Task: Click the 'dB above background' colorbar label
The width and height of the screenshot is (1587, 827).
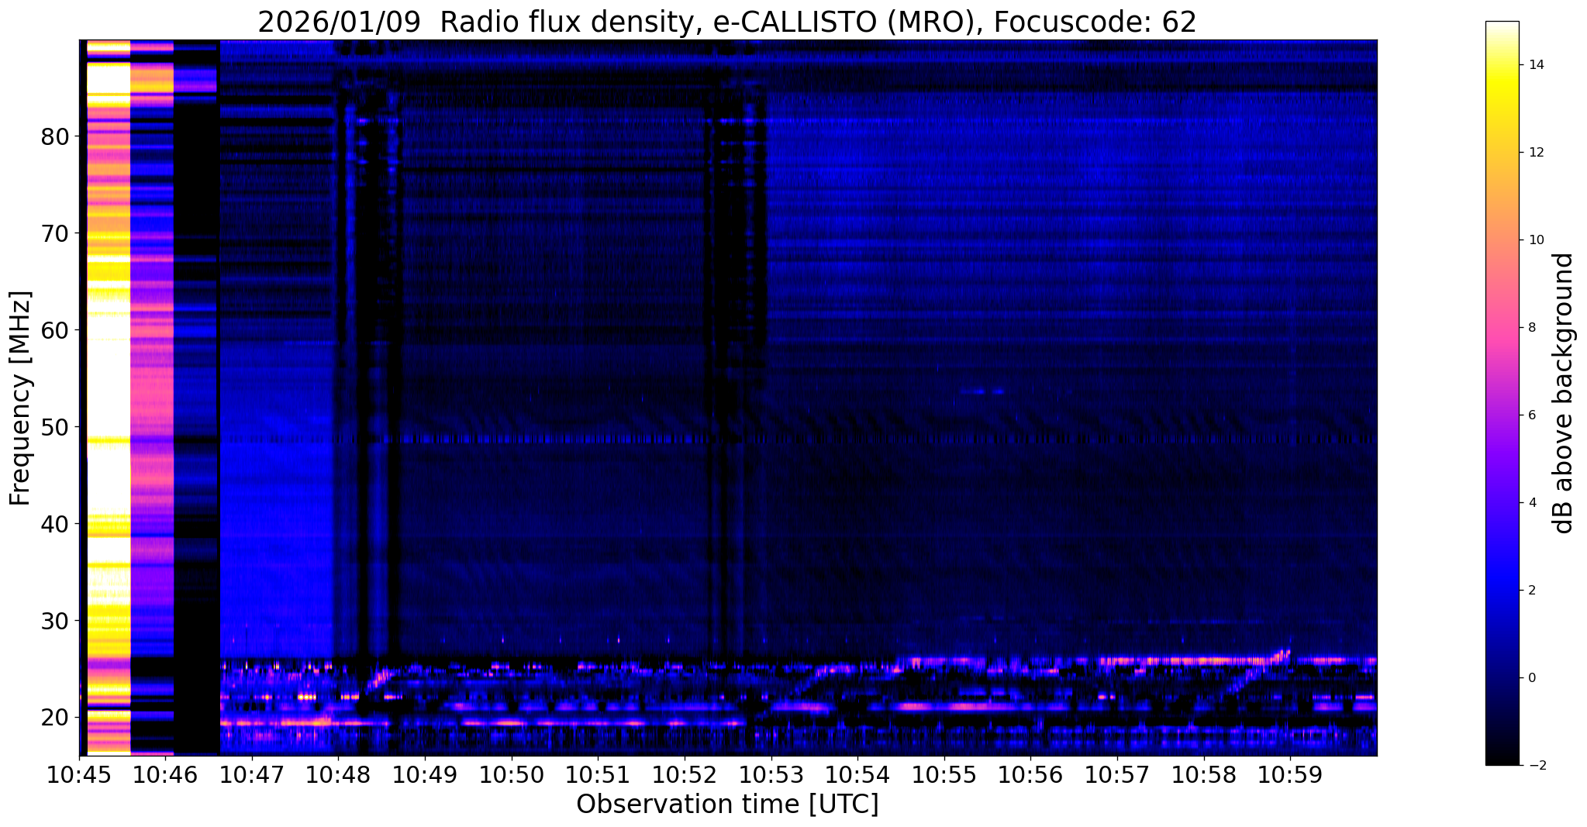Action: [1565, 393]
